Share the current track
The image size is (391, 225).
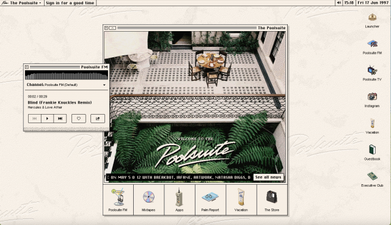98,118
